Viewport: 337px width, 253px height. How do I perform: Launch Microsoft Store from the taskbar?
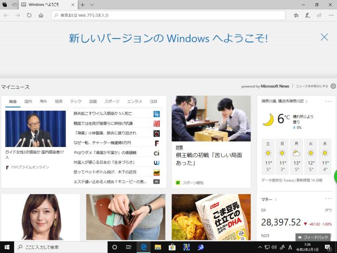click(x=172, y=247)
